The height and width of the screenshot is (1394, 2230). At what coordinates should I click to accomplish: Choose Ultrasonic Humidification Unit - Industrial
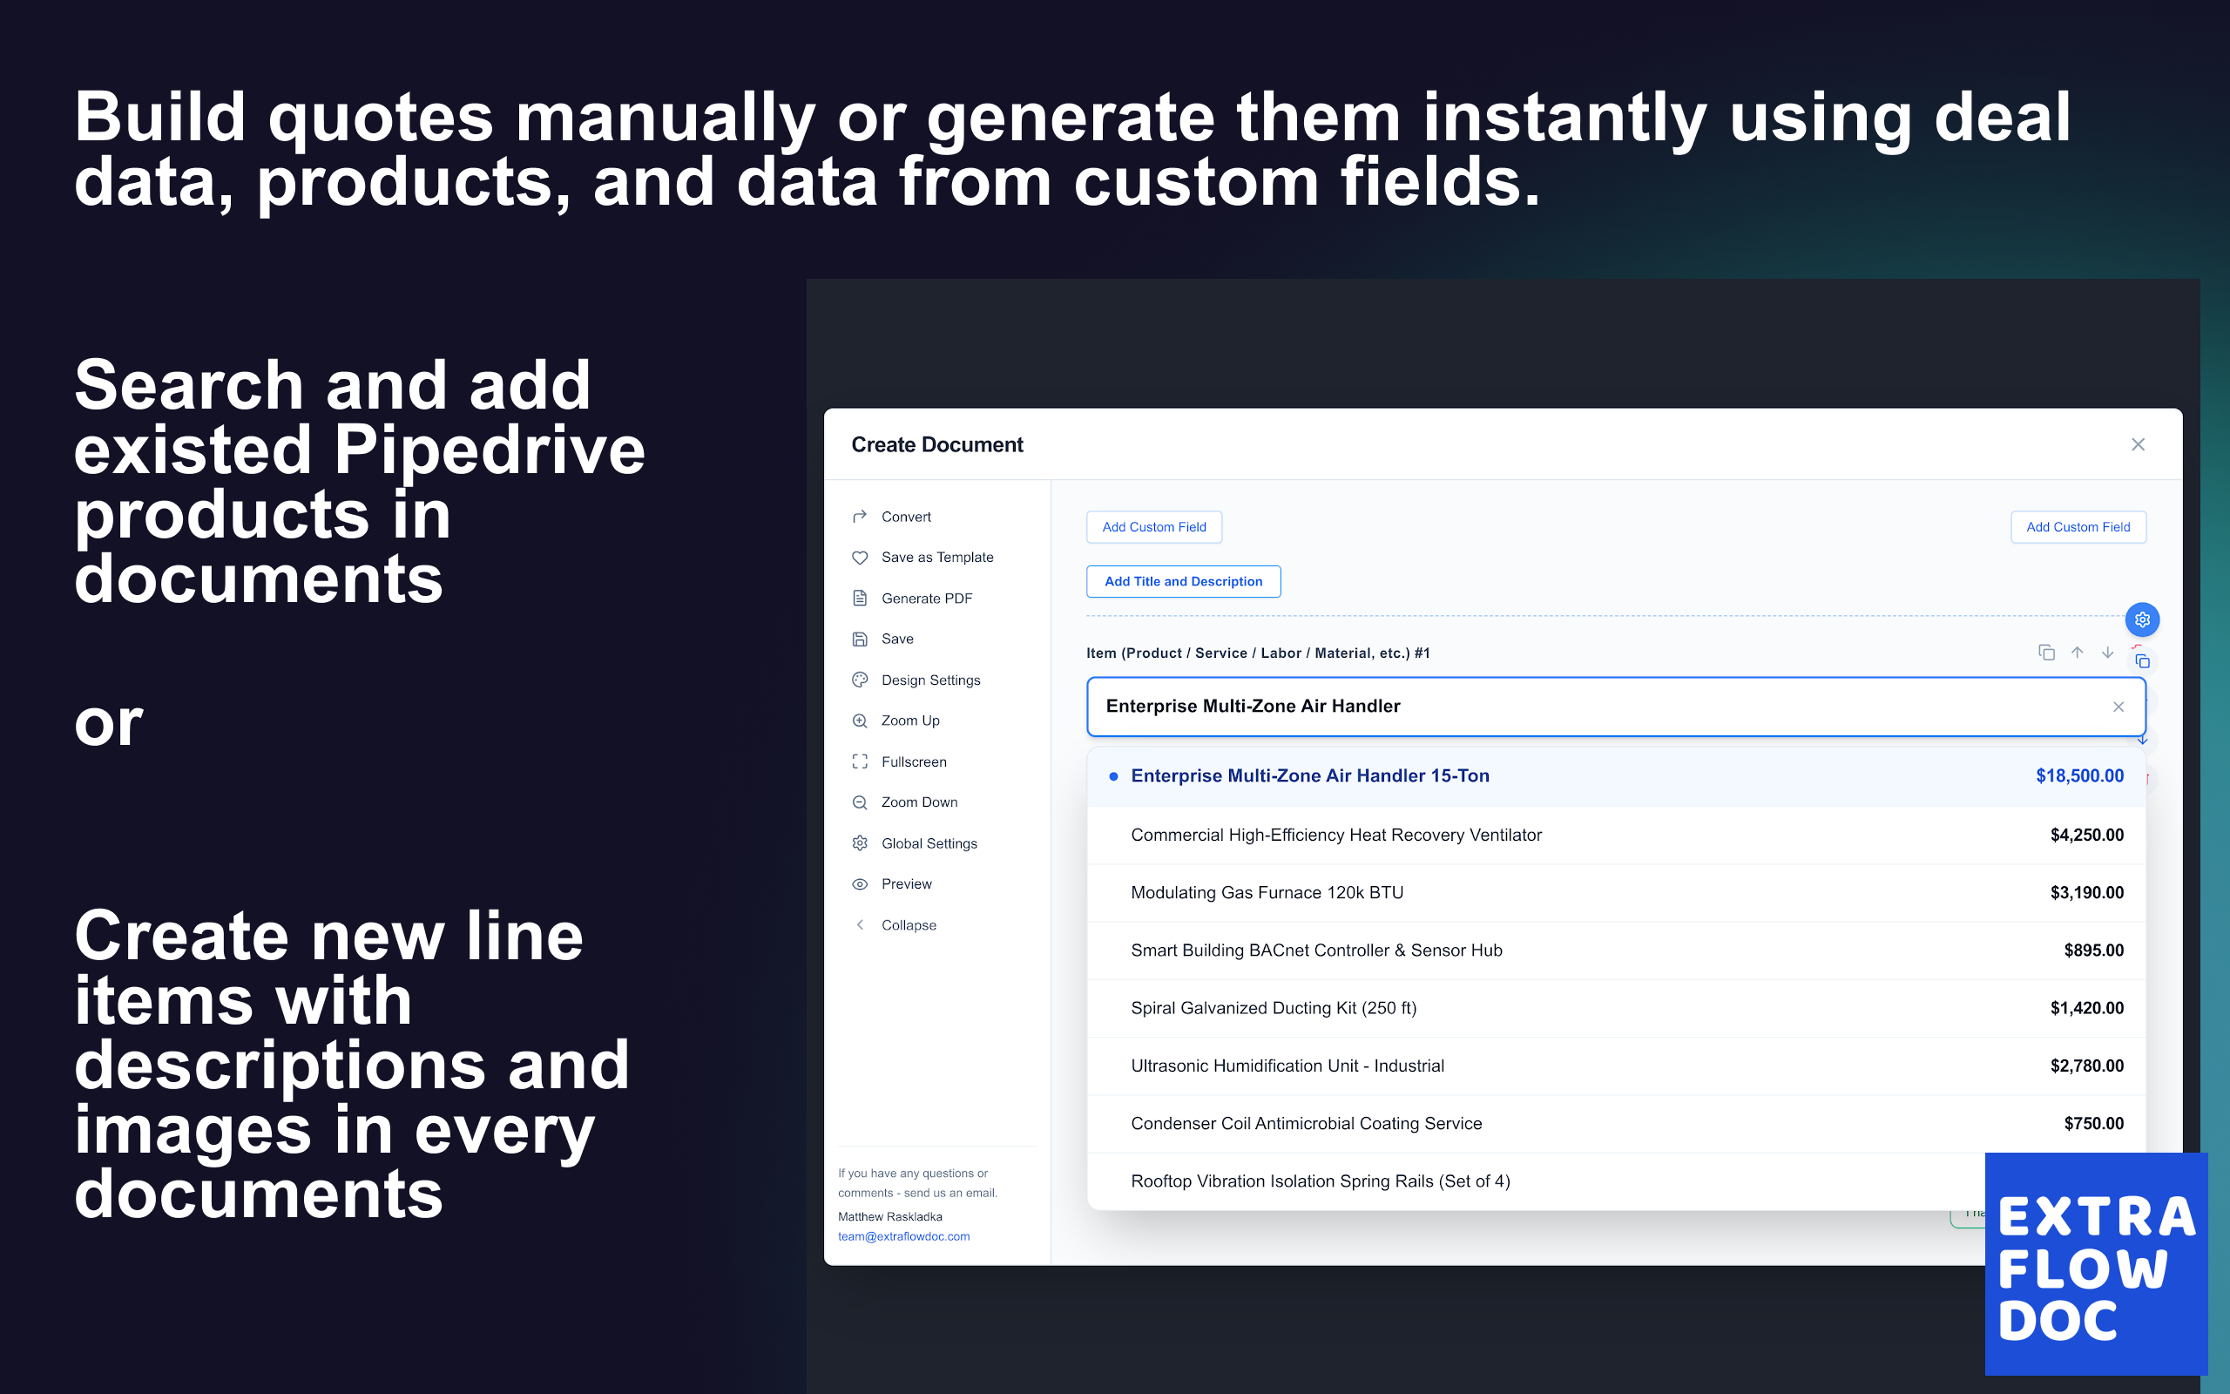coord(1616,1066)
